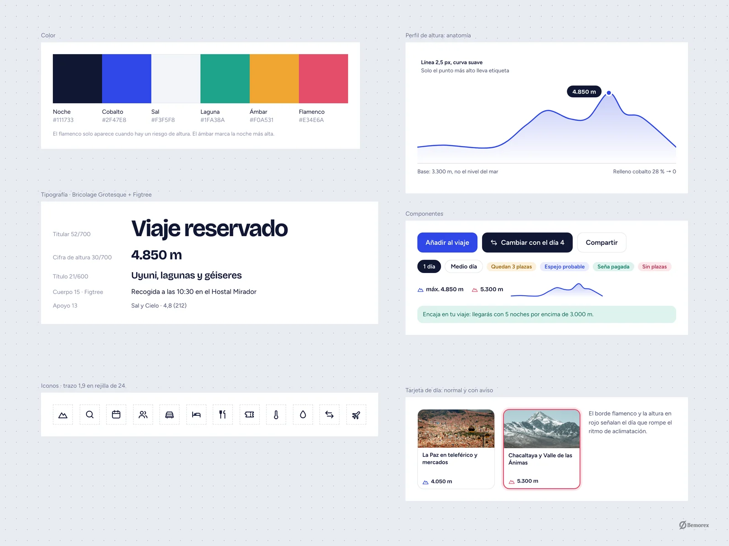
Task: Click the calendar icon
Action: tap(116, 415)
